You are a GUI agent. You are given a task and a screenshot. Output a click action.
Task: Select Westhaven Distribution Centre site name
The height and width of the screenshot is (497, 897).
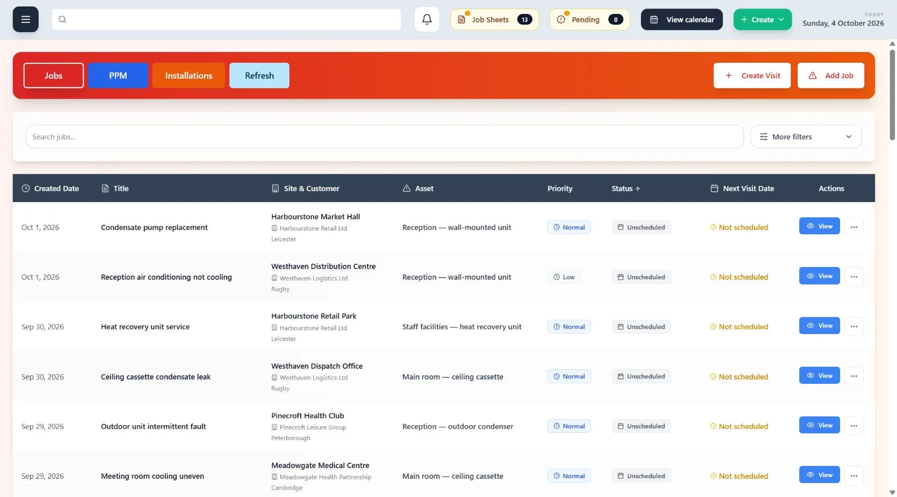click(x=323, y=266)
